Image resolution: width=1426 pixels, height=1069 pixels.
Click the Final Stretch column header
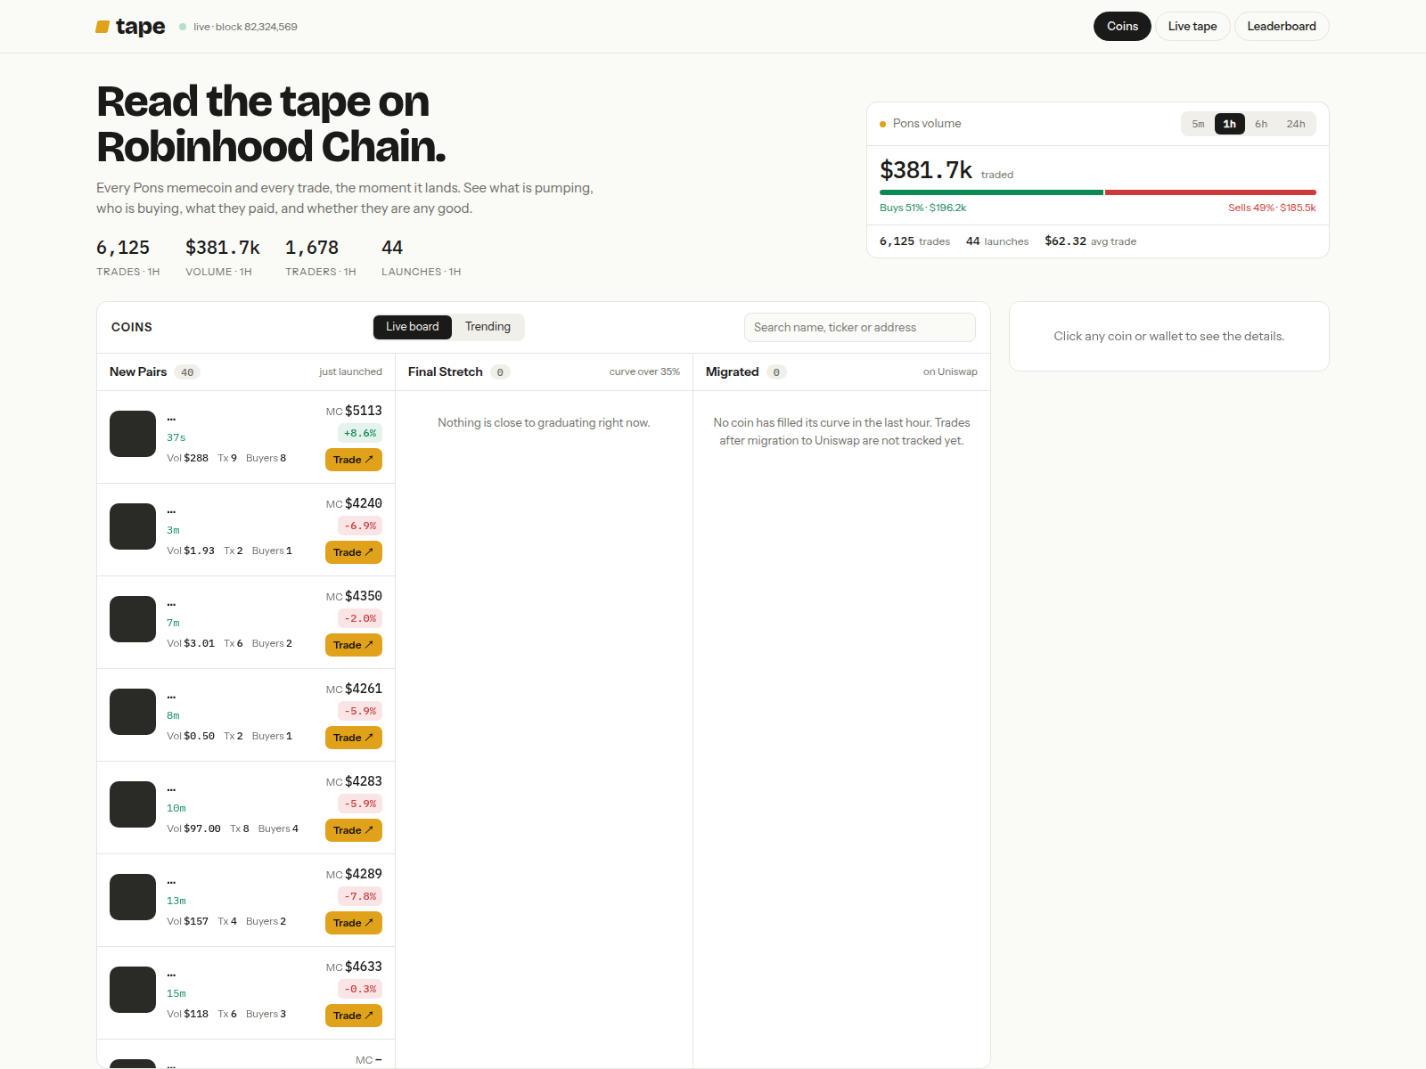(544, 372)
